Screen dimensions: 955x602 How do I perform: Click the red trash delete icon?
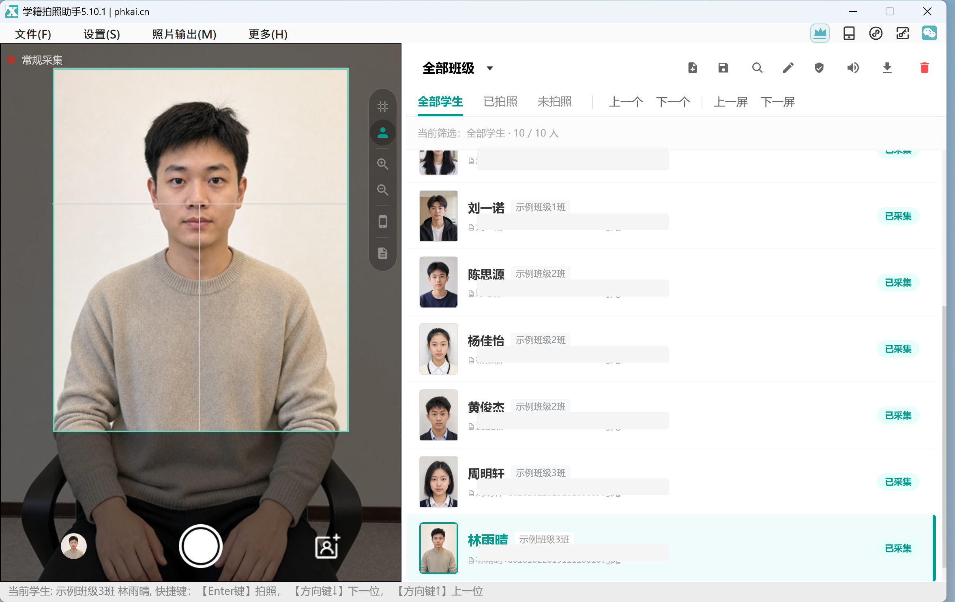(925, 68)
